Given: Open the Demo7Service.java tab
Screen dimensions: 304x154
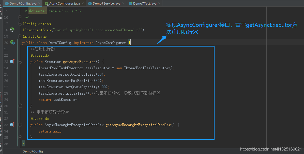Looking at the screenshot, I should [x=106, y=3].
